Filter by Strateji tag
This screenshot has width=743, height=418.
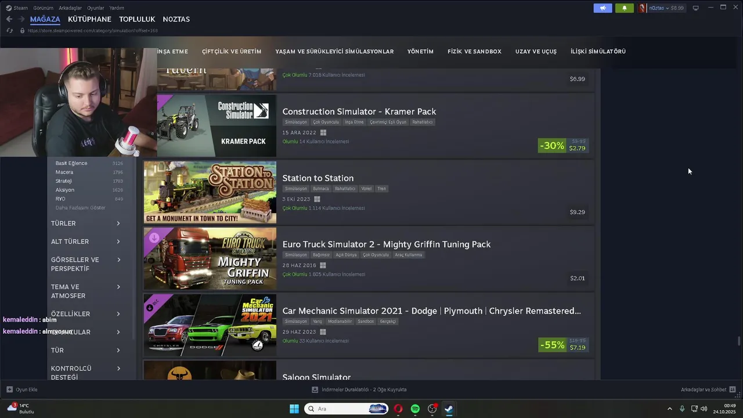pos(64,181)
